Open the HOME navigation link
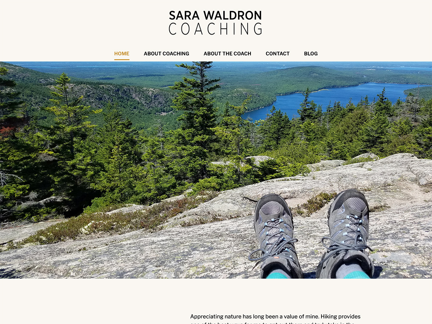The width and height of the screenshot is (432, 324). tap(122, 54)
